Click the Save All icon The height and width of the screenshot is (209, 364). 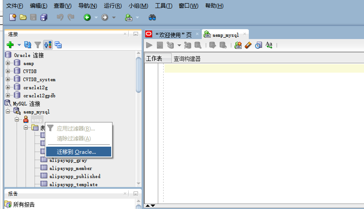43,17
